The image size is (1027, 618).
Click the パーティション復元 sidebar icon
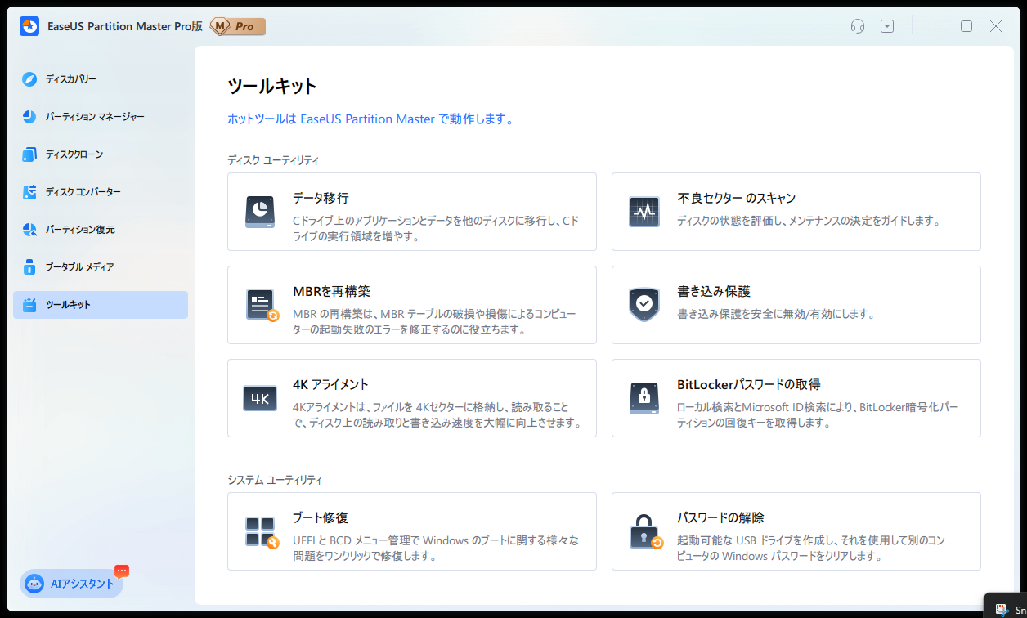[x=29, y=230]
